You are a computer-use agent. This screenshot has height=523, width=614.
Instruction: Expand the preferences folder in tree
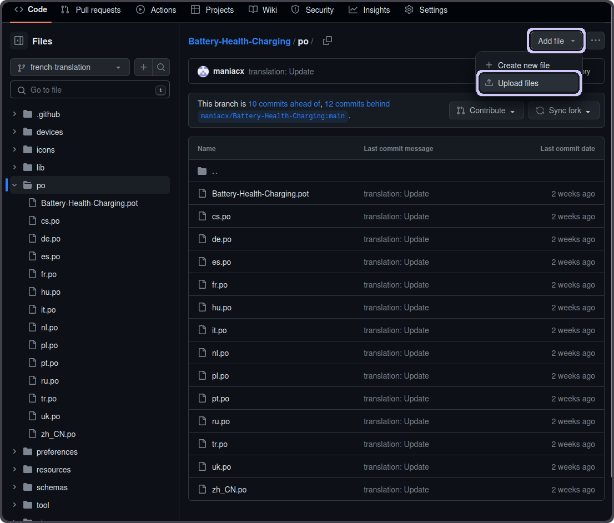pos(14,452)
